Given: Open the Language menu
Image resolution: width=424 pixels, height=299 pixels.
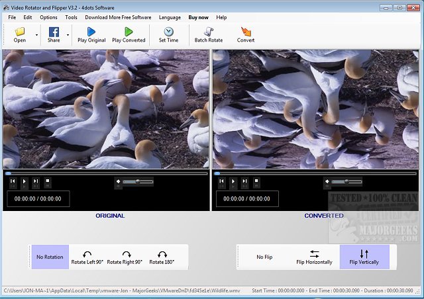Looking at the screenshot, I should click(170, 17).
